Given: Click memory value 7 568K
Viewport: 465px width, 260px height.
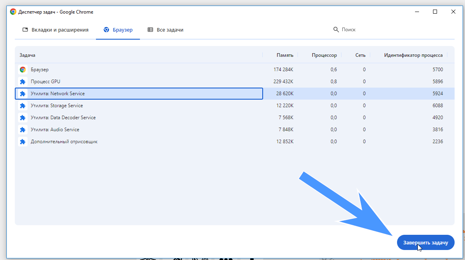Looking at the screenshot, I should click(286, 118).
